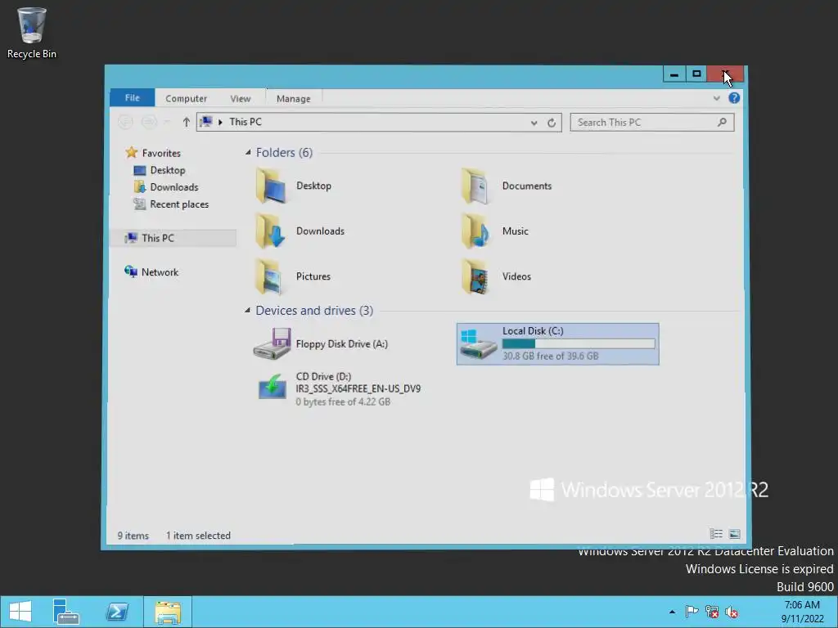Select Downloads under Favorites
This screenshot has width=838, height=628.
173,187
